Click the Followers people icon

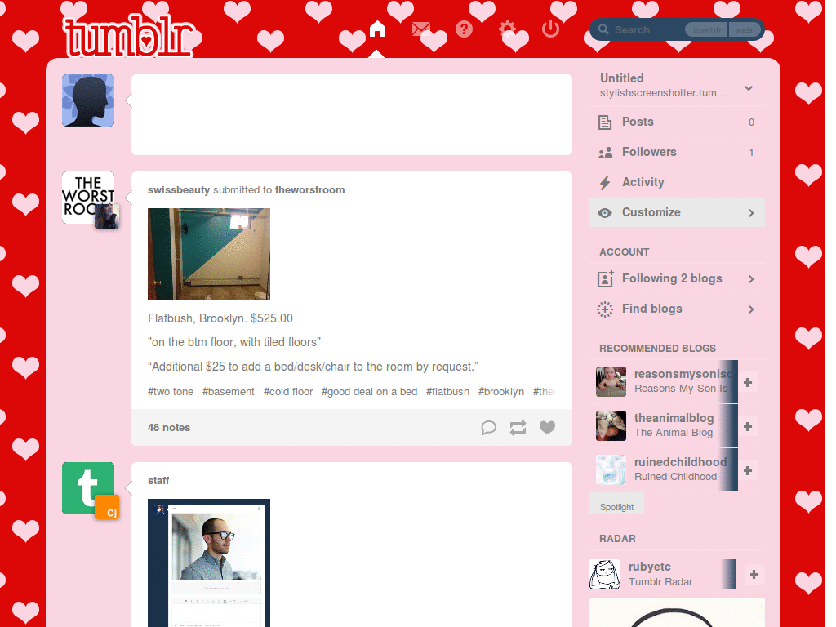pos(605,153)
